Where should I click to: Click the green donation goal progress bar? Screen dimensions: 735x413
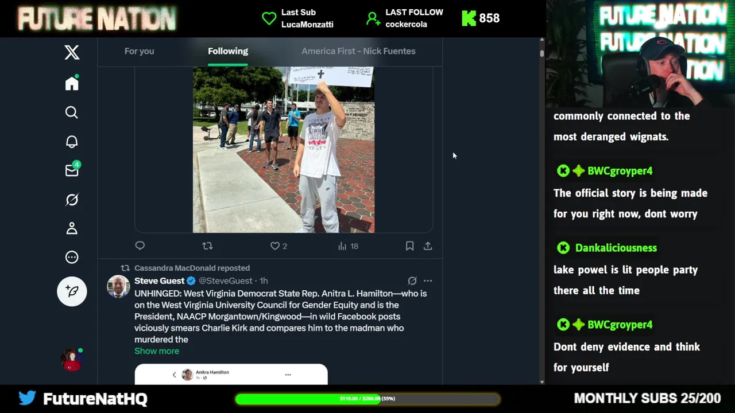click(x=367, y=399)
